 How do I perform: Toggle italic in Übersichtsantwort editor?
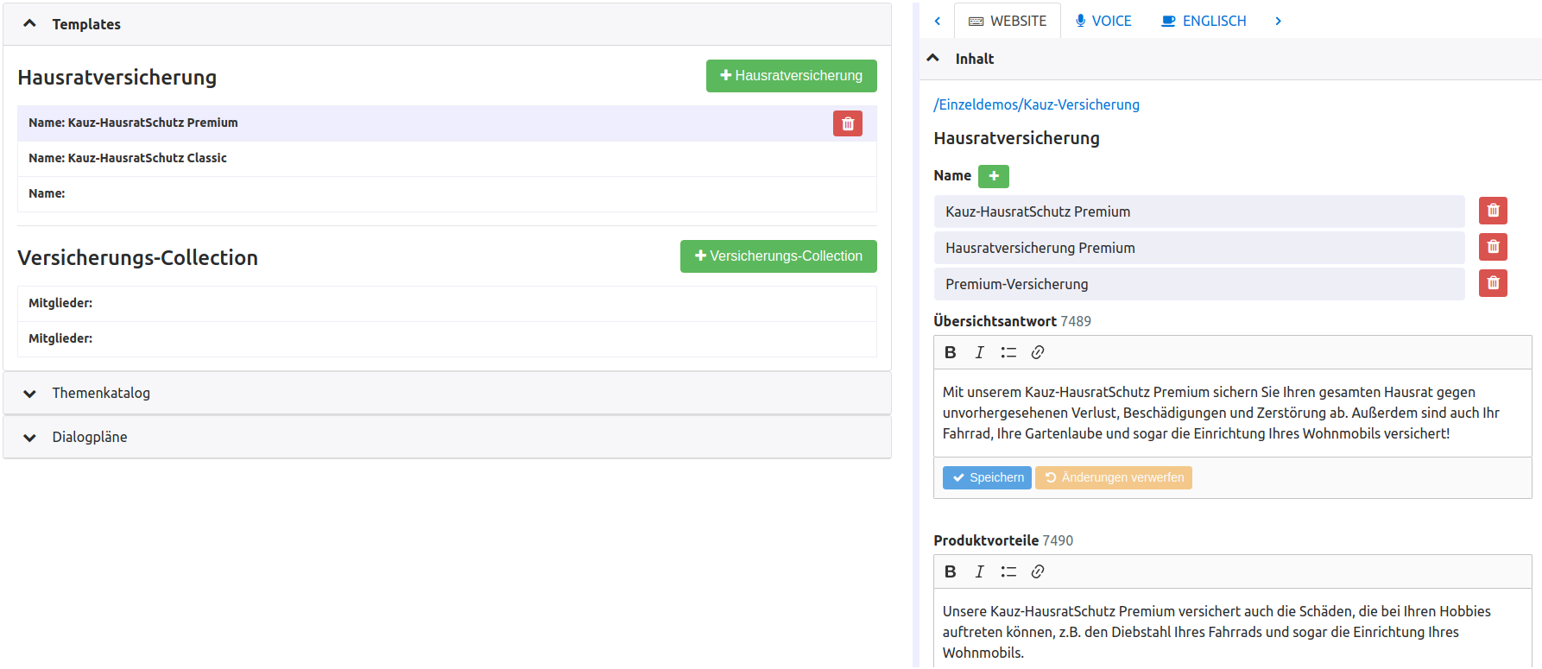(x=979, y=352)
